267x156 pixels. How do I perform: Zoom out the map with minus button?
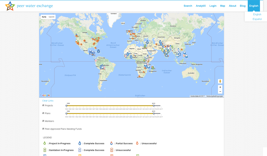(x=220, y=92)
